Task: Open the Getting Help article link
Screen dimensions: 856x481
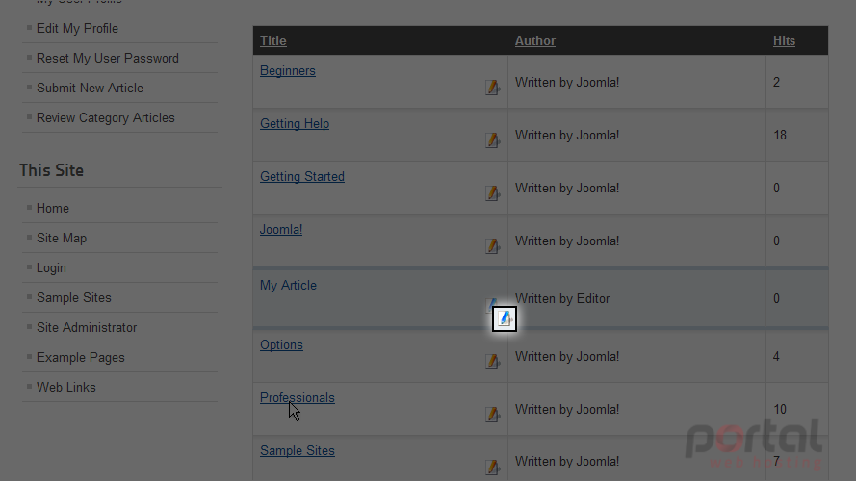Action: [295, 124]
